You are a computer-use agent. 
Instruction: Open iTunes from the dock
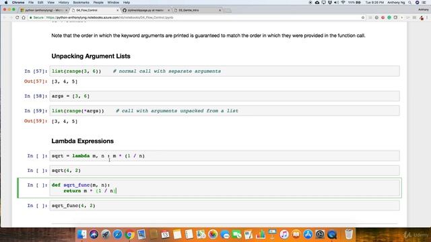(x=284, y=235)
